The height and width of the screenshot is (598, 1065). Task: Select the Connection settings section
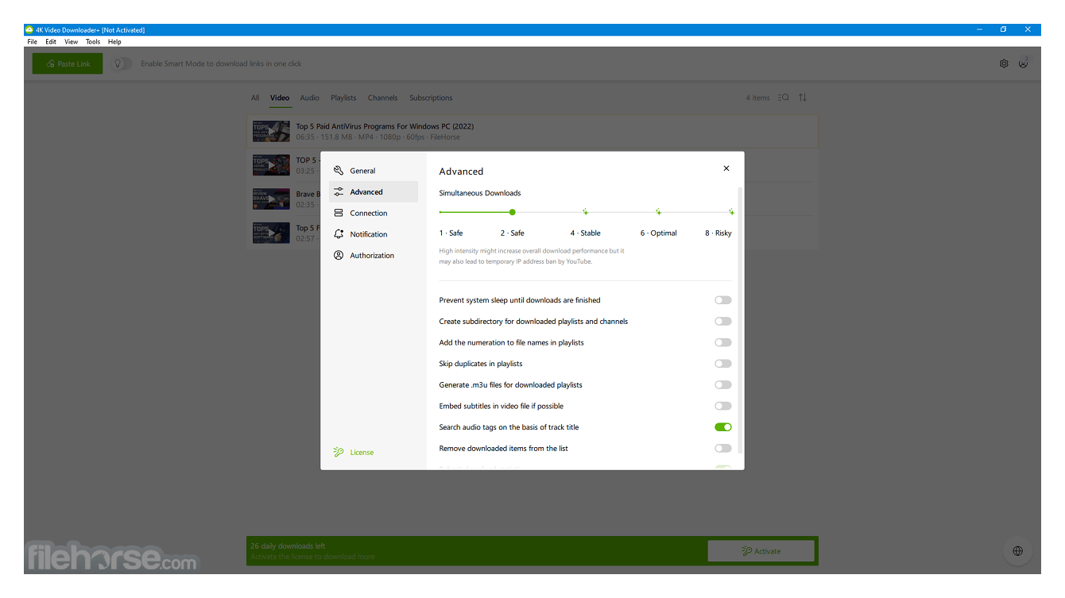coord(368,213)
